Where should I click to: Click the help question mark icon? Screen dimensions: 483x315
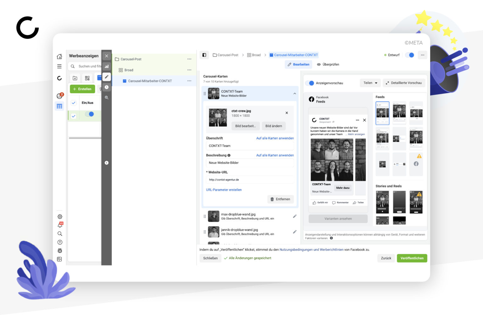click(60, 242)
